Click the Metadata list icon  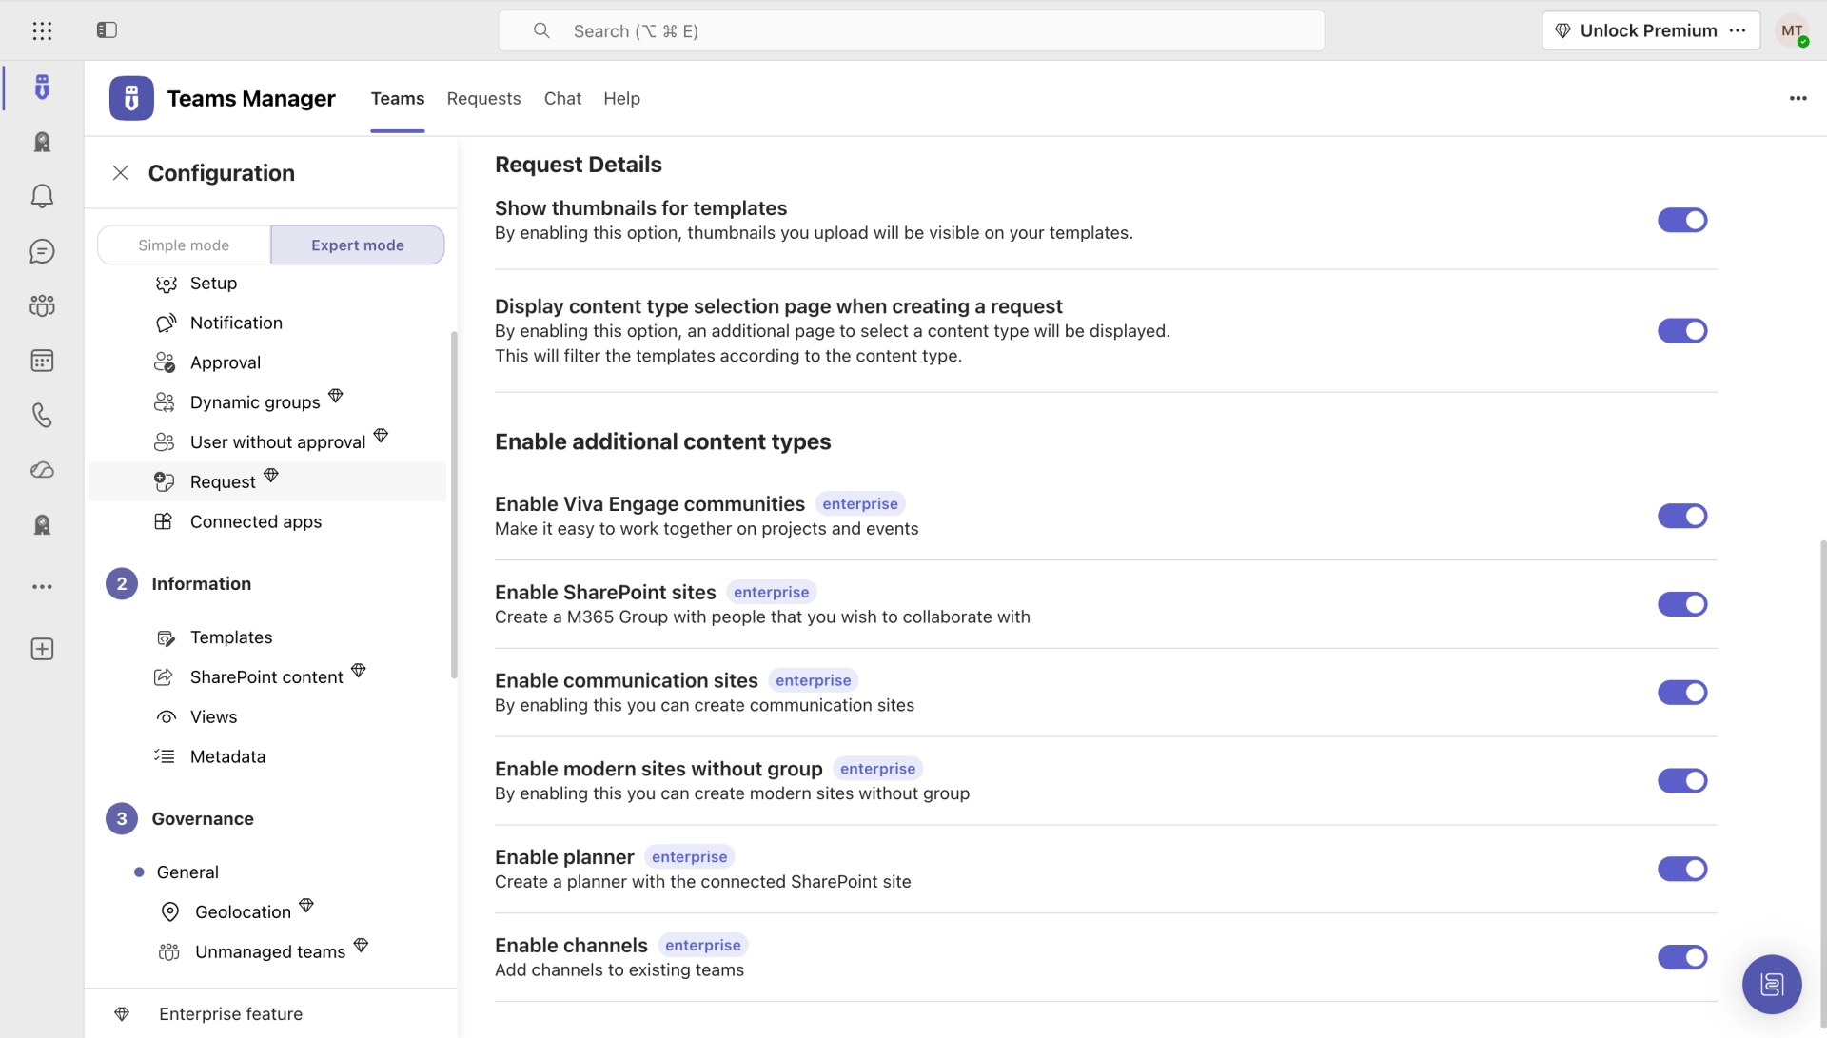click(x=166, y=756)
